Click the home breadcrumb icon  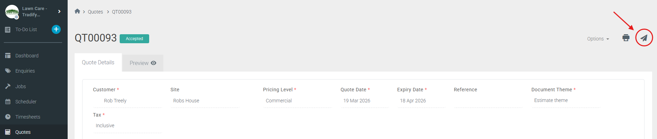[x=77, y=11]
